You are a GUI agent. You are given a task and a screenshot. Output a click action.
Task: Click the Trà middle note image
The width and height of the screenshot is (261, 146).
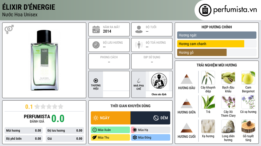click(208, 102)
